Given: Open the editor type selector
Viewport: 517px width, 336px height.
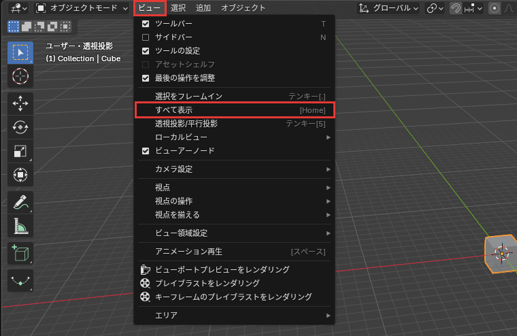Looking at the screenshot, I should [18, 8].
